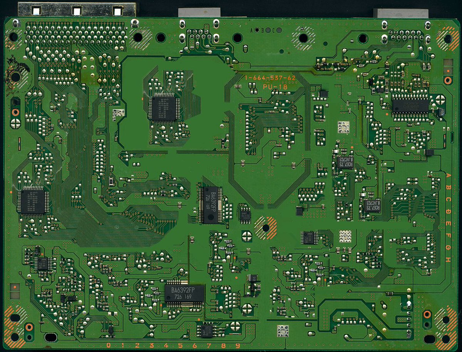
Task: Click the orange grid letter E
Action: [448, 224]
